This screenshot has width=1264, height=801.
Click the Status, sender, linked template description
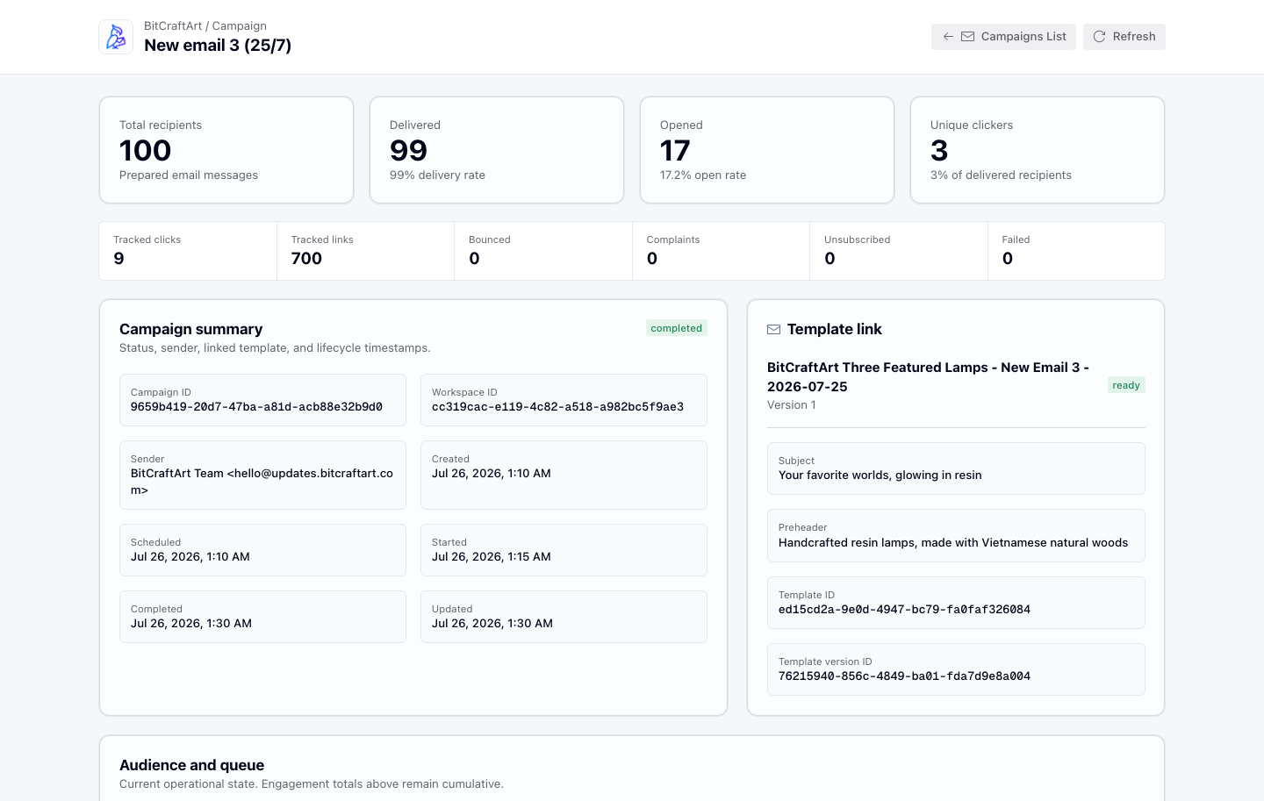pos(275,348)
